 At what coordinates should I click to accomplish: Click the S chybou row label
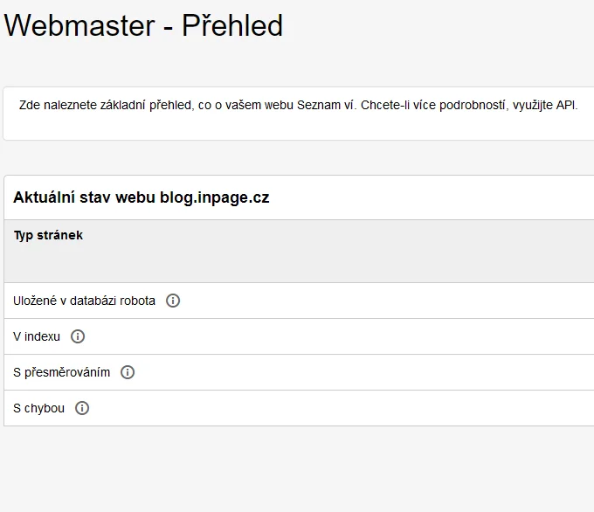pos(38,408)
